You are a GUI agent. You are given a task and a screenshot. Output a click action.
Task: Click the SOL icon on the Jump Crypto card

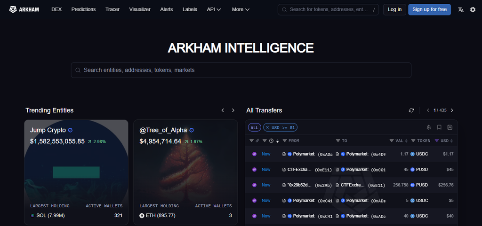32,216
